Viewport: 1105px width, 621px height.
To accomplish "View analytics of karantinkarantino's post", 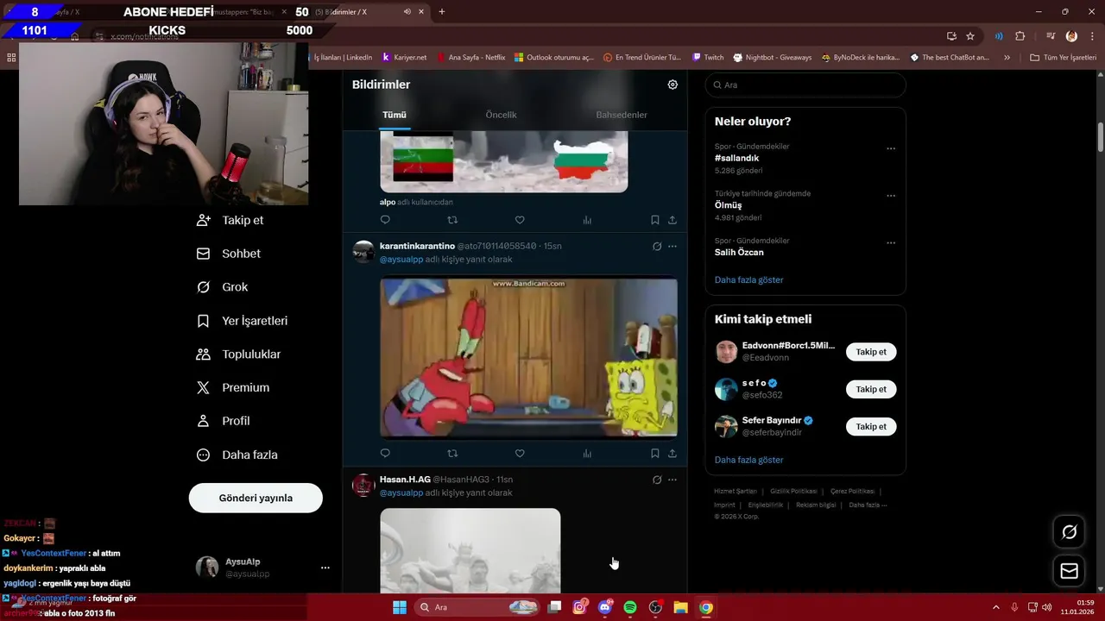I will click(x=587, y=453).
